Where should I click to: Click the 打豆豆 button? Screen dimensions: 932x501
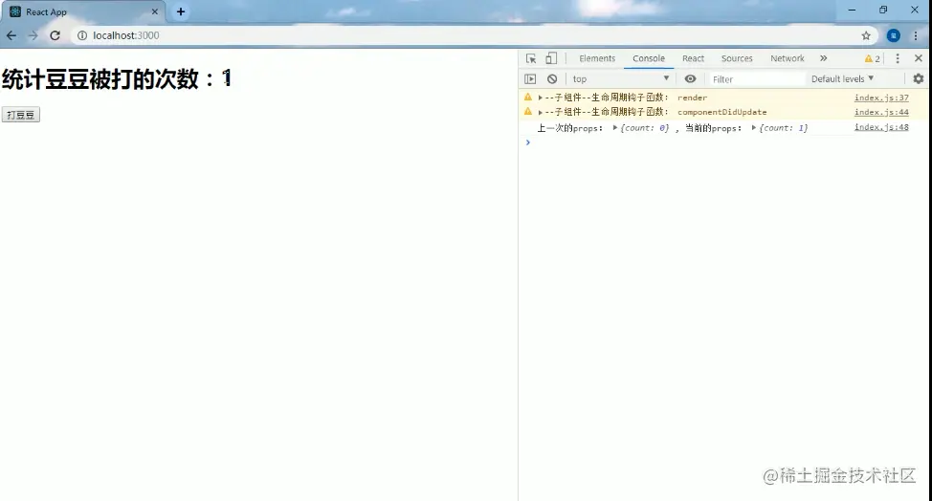[21, 115]
